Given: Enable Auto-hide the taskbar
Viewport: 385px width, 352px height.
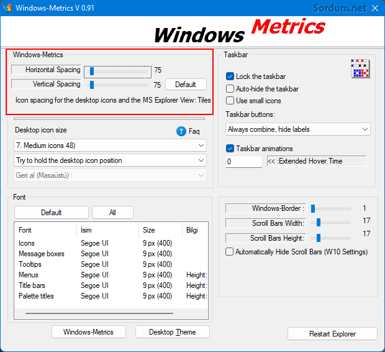Looking at the screenshot, I should (x=230, y=88).
